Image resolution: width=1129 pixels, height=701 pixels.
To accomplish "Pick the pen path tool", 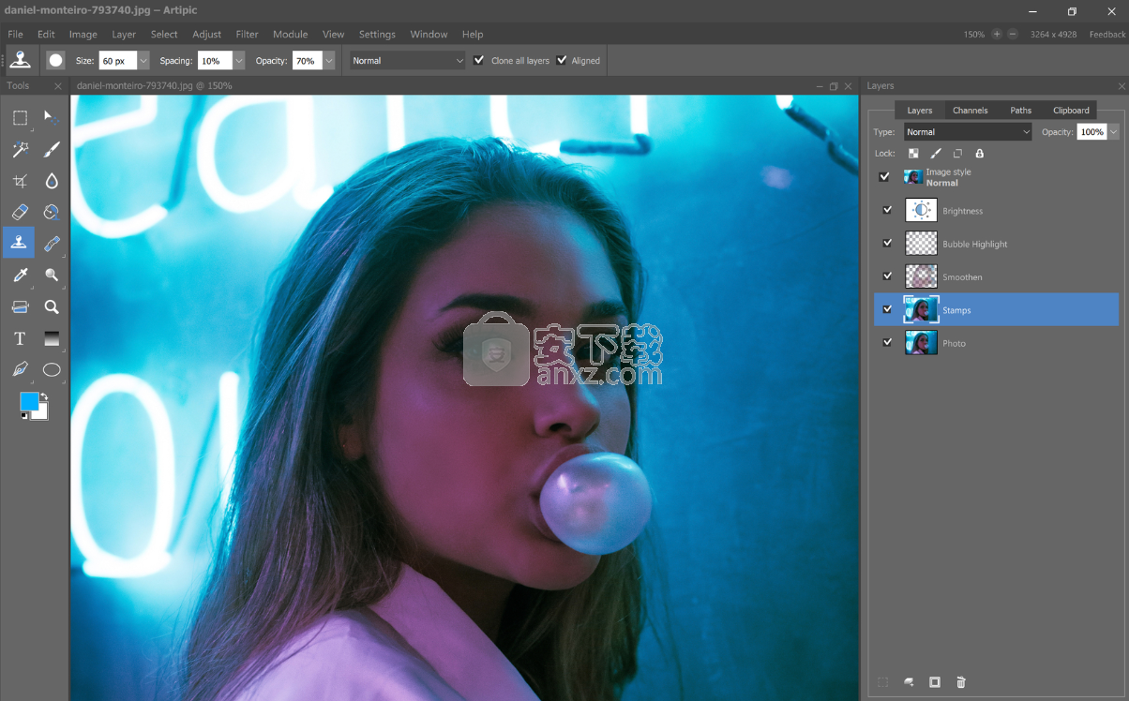I will (20, 369).
